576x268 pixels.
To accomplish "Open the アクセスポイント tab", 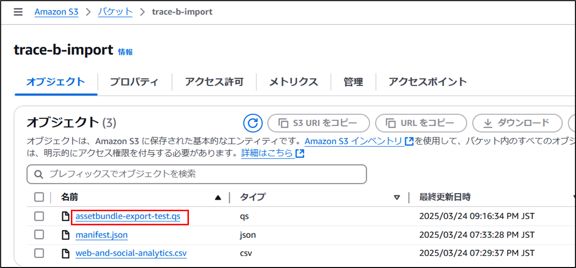I will coord(427,82).
